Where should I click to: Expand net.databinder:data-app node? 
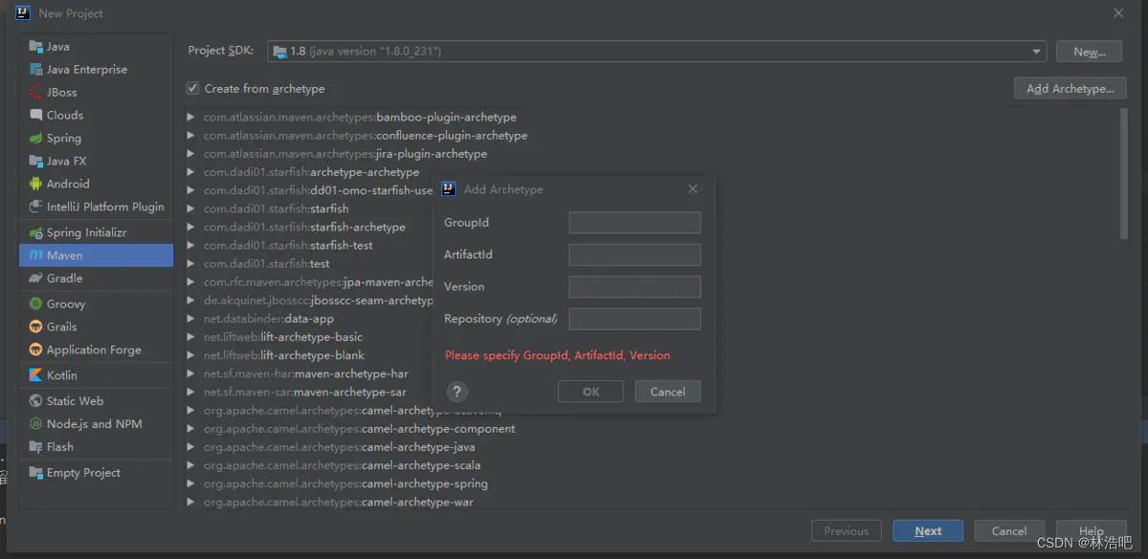coord(191,318)
